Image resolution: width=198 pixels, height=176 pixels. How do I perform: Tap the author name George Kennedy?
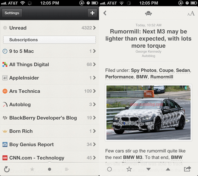point(148,52)
